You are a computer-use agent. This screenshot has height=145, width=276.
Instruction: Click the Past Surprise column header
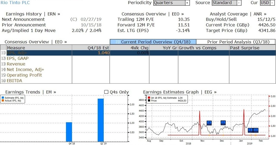(x=252, y=48)
